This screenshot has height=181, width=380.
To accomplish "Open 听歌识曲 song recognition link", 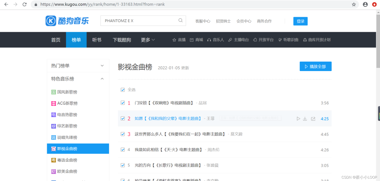I will (289, 40).
